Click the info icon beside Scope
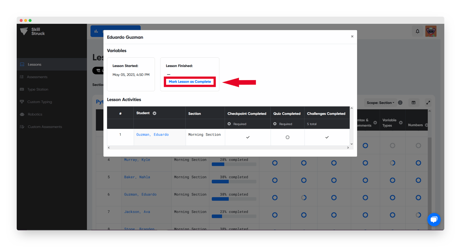This screenshot has width=461, height=247. tap(400, 103)
